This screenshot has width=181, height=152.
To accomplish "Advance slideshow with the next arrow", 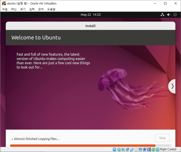I will coord(172,86).
